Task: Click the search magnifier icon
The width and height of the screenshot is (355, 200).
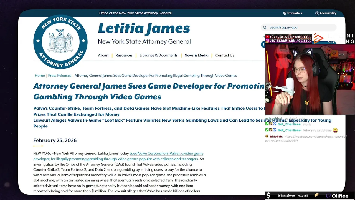Action: click(x=265, y=27)
